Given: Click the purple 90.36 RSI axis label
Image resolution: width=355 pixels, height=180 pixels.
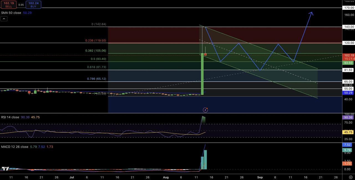Looking at the screenshot, I should (349, 117).
